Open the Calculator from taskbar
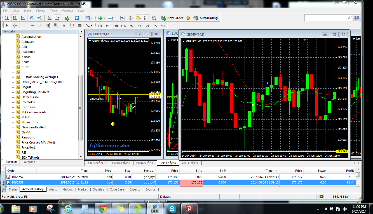This screenshot has width=373, height=214. [x=85, y=209]
